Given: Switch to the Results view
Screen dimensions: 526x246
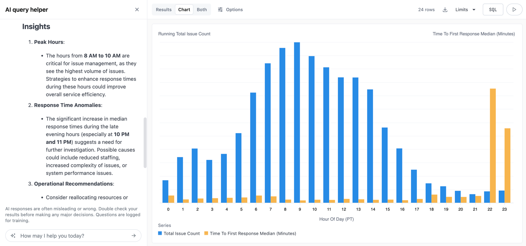Looking at the screenshot, I should click(163, 9).
